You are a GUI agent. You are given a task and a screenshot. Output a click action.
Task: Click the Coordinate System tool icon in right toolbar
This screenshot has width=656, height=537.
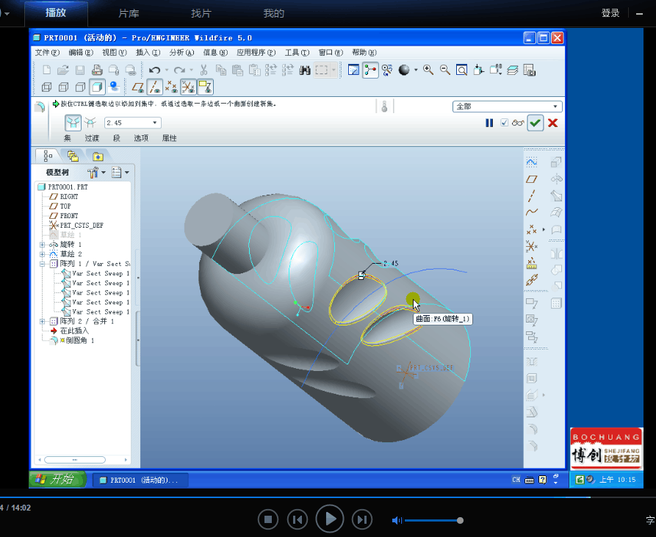[x=531, y=246]
